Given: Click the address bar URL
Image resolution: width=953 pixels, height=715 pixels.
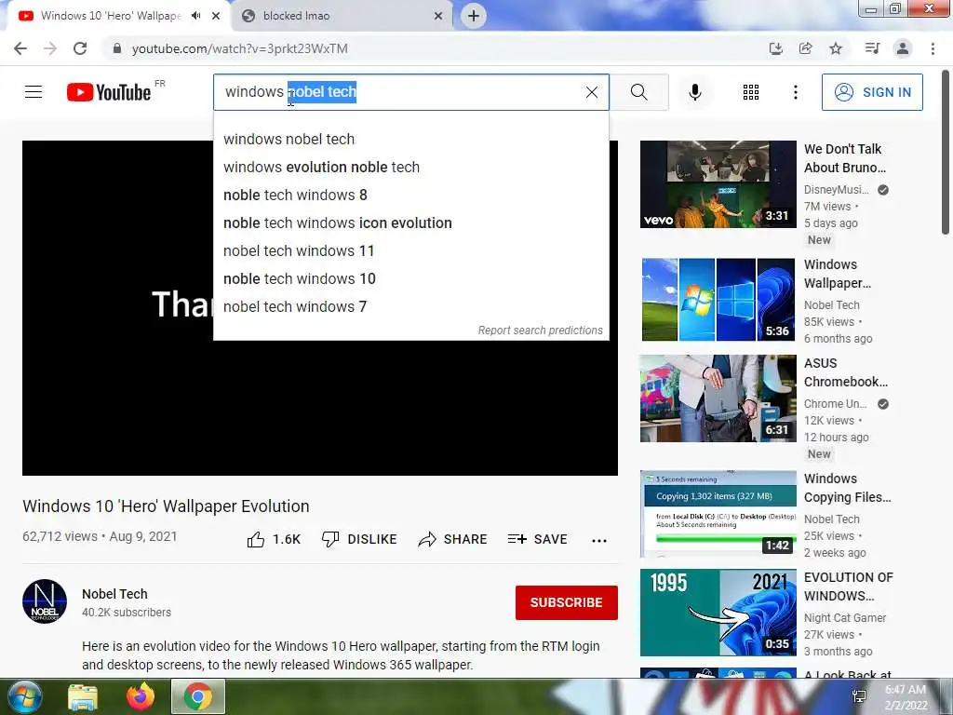Looking at the screenshot, I should pos(240,48).
